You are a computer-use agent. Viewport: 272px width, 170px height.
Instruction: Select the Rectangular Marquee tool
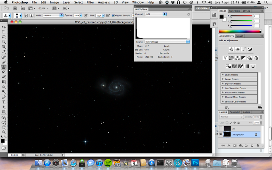(x=4, y=32)
